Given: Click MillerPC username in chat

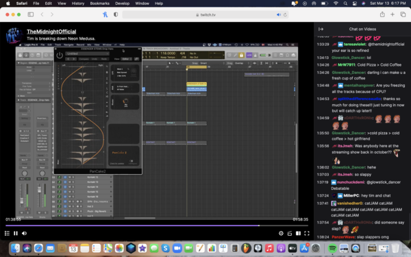Looking at the screenshot, I should [x=351, y=195].
